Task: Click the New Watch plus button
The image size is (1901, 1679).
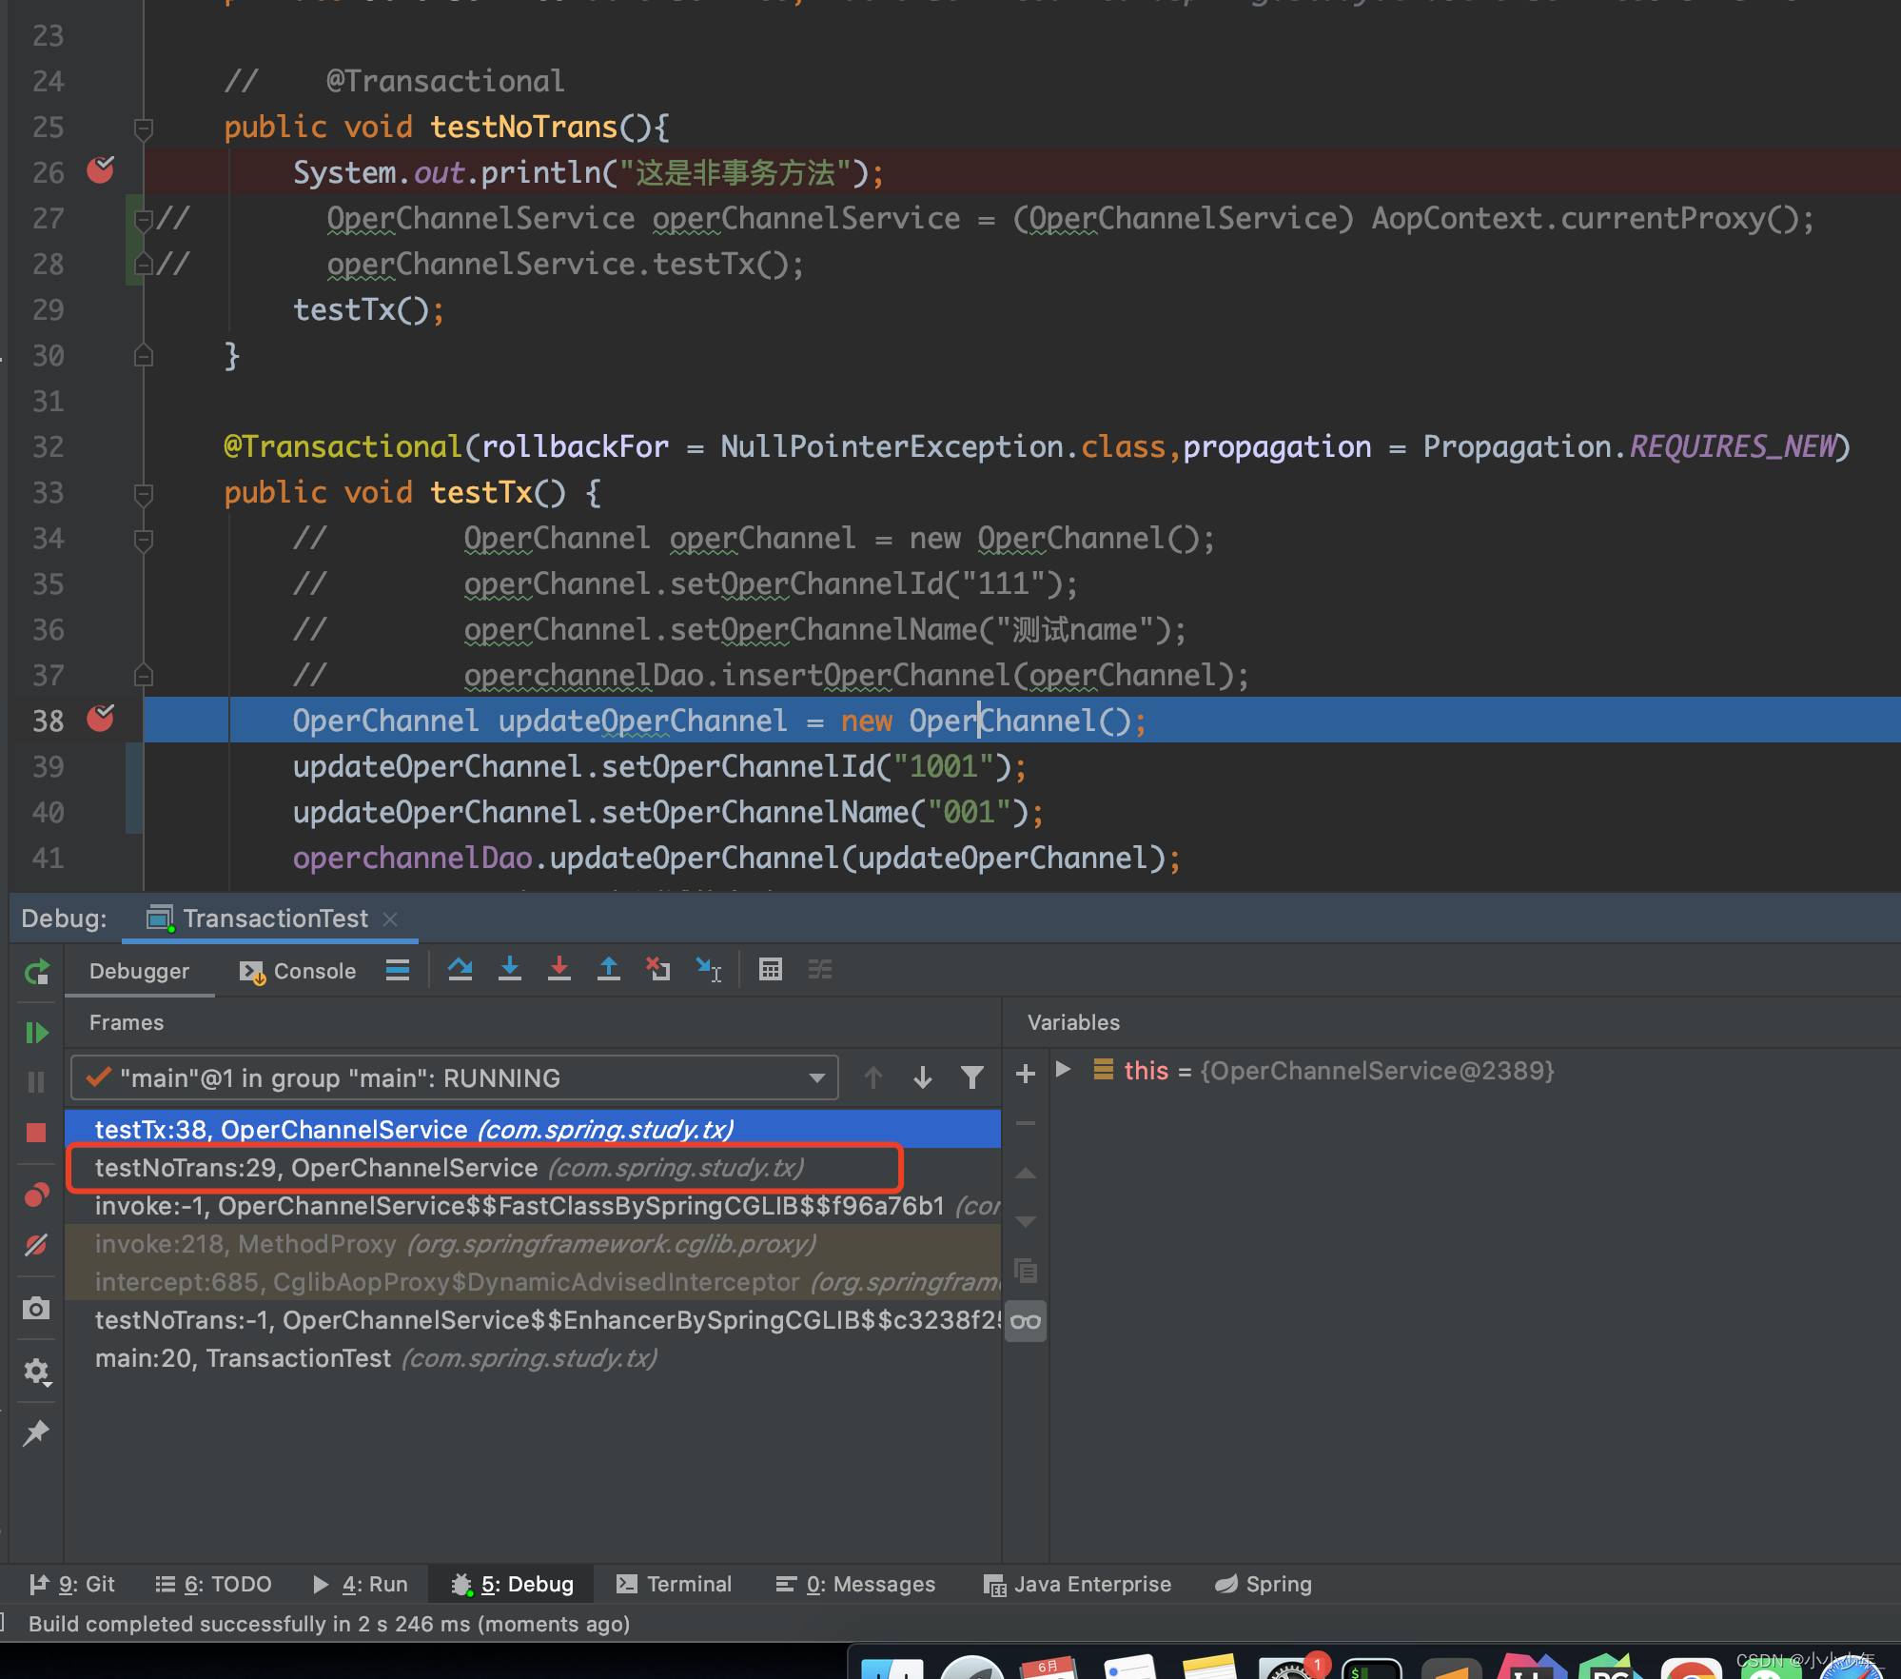Action: [x=1025, y=1074]
